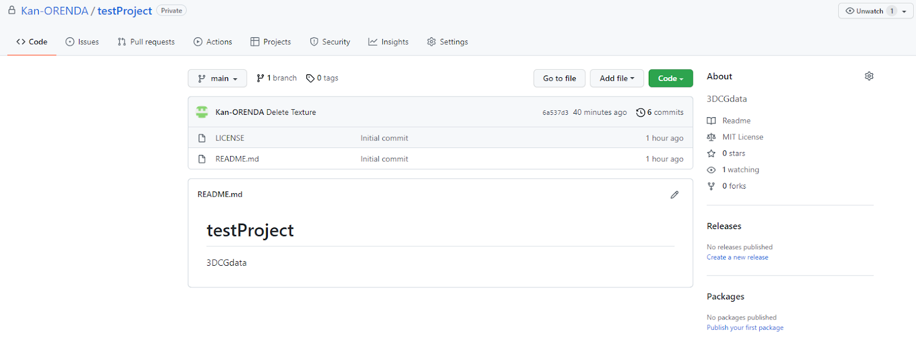Click the tag icon next to 0 tags

tap(310, 78)
